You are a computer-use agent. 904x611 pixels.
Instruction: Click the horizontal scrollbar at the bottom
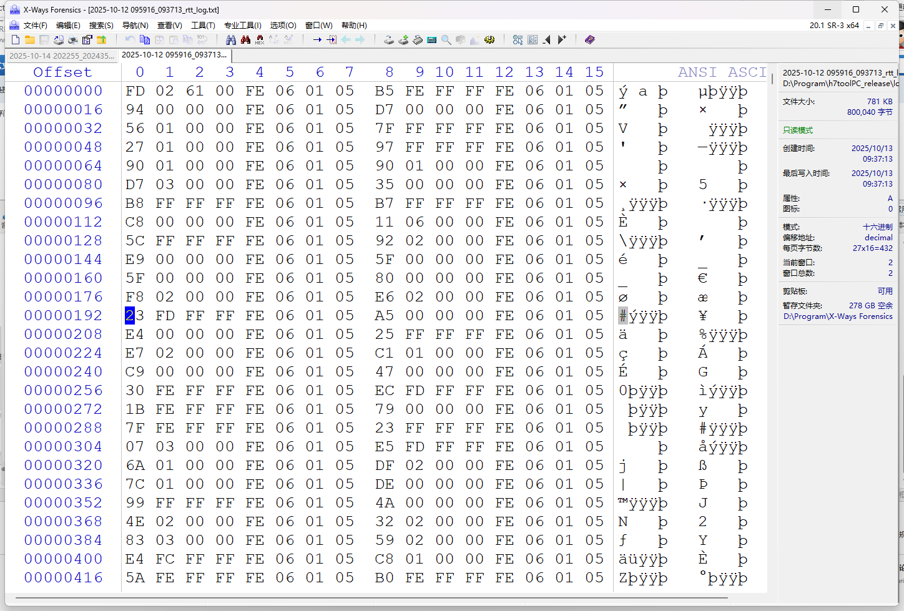(x=375, y=598)
